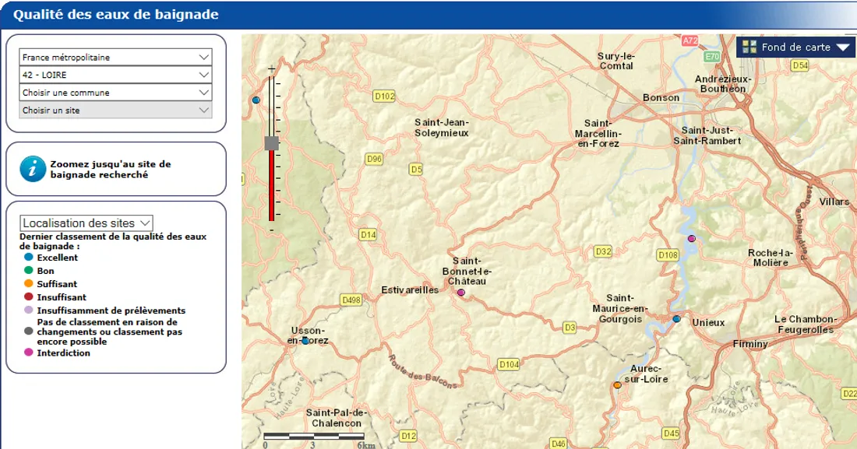This screenshot has height=449, width=857.
Task: Expand the Choisir une commune dropdown
Action: [115, 93]
